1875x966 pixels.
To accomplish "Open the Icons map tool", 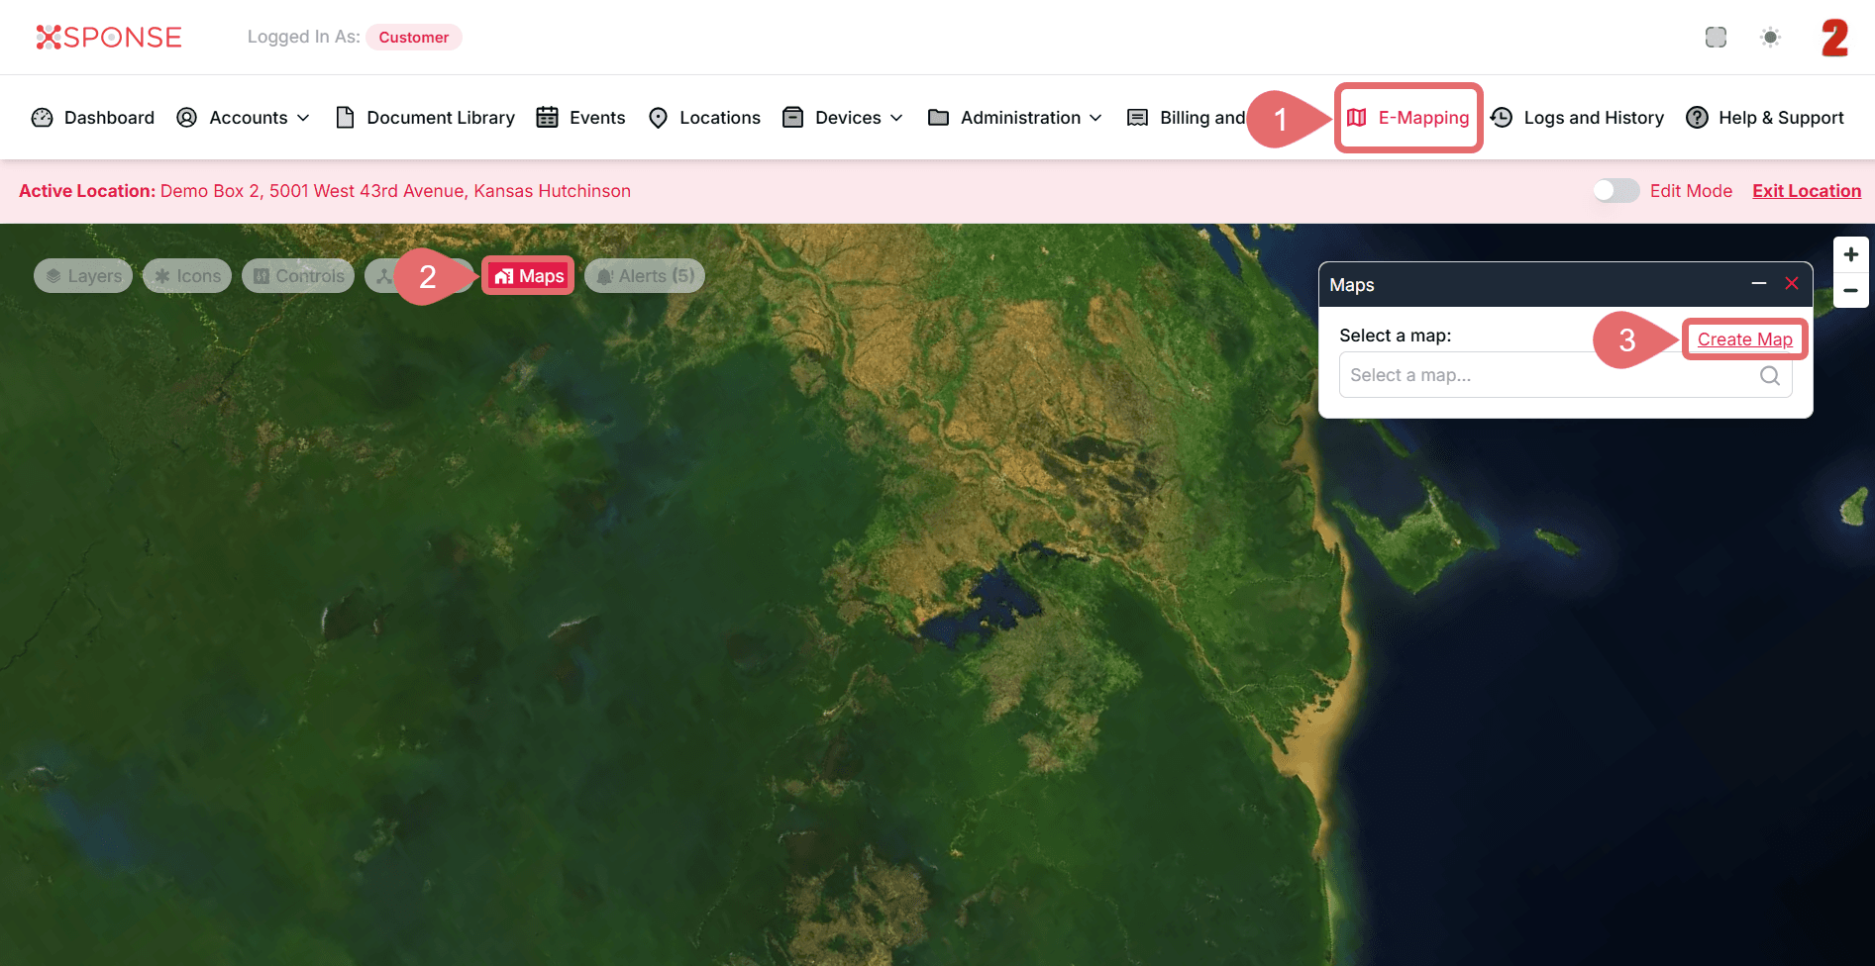I will point(187,276).
